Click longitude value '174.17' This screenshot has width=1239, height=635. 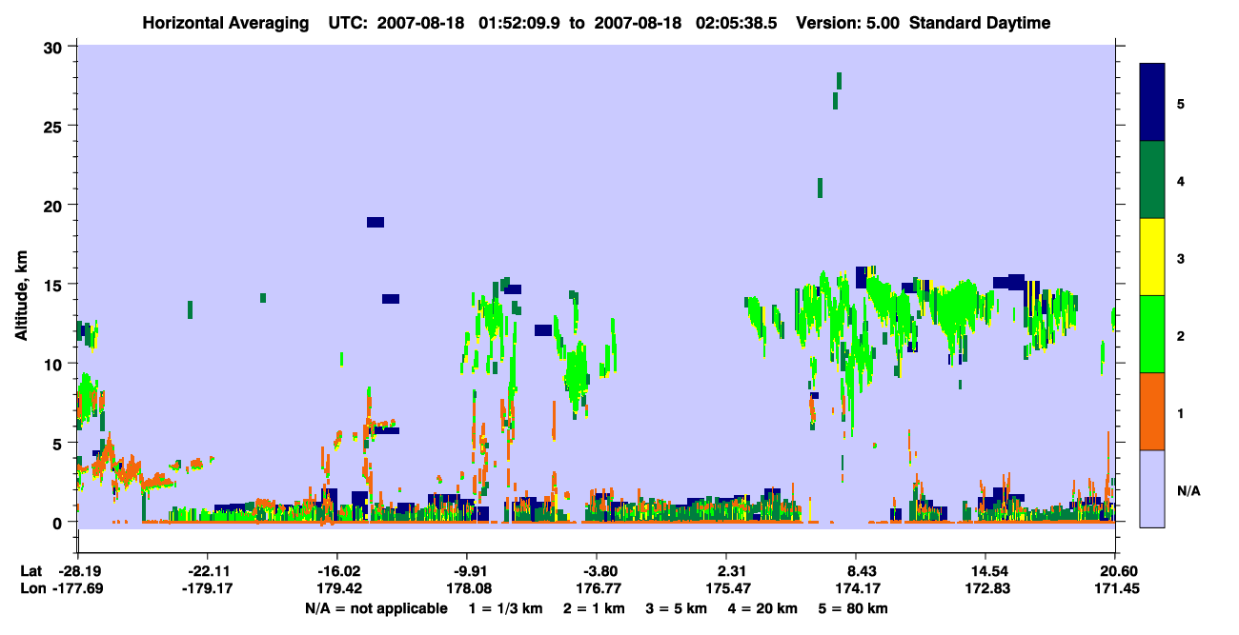point(856,589)
